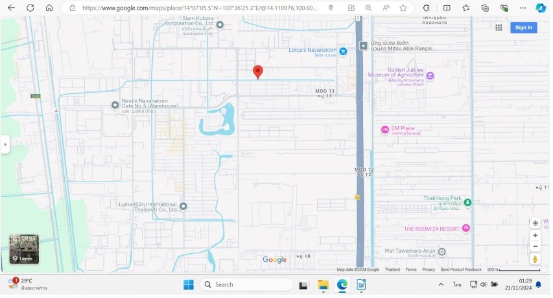Open the Favorites list icon
This screenshot has height=298, width=553.
(x=466, y=8)
